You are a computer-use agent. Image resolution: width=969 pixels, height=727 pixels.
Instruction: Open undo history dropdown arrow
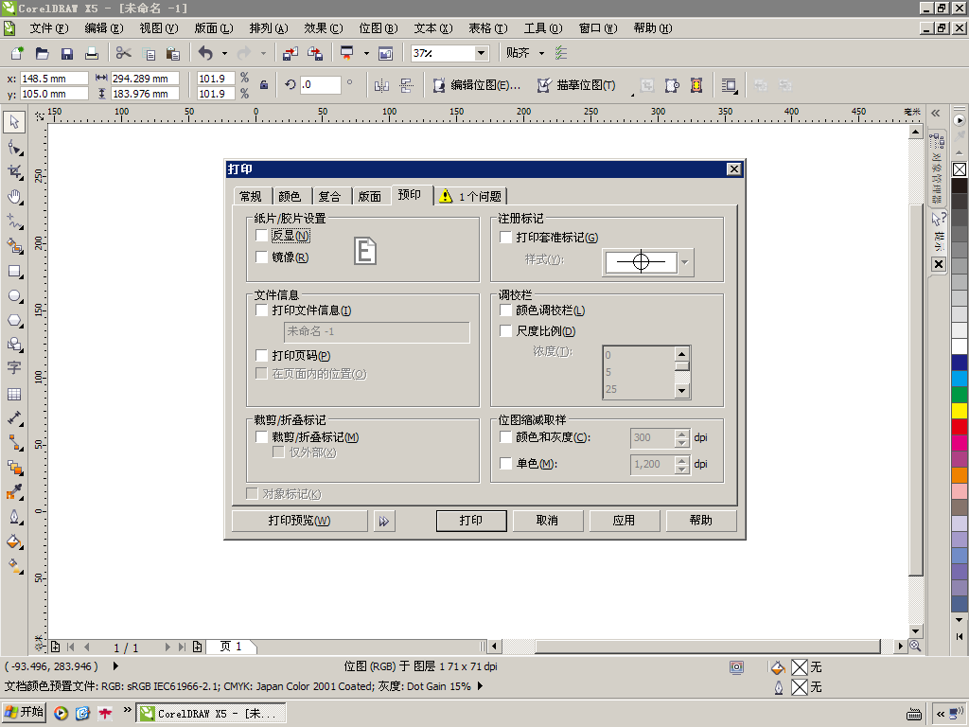224,53
